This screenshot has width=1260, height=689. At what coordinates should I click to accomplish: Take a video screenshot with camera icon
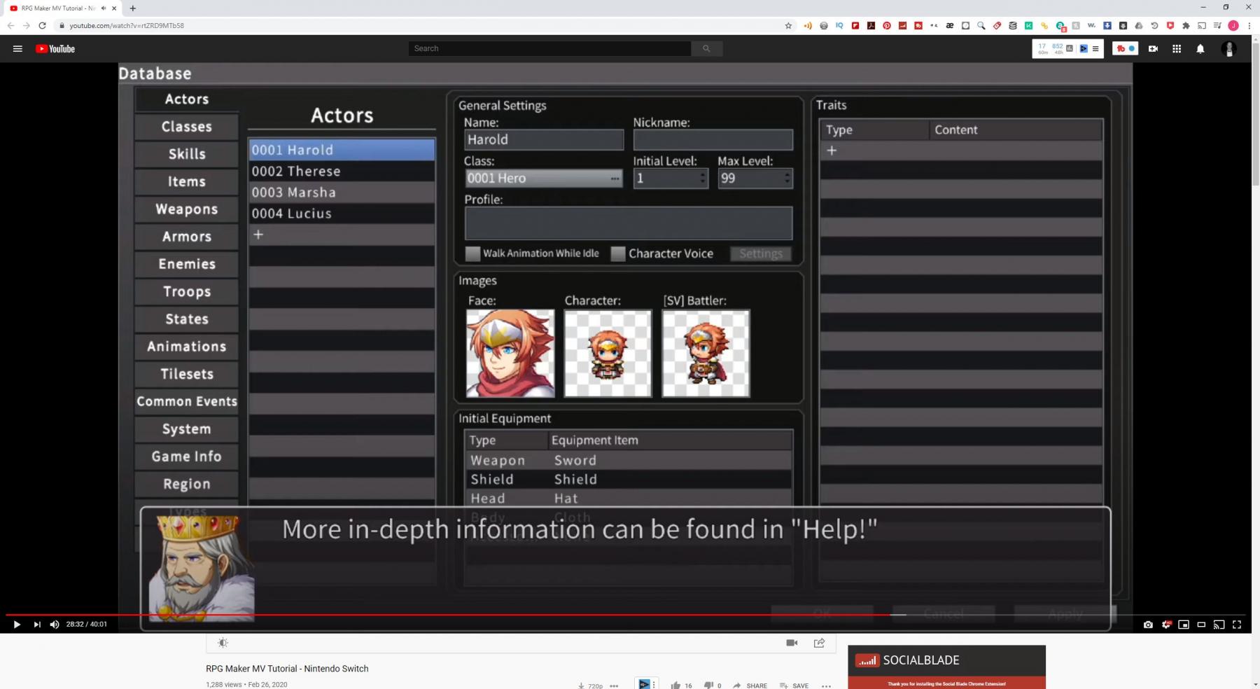pyautogui.click(x=1148, y=625)
